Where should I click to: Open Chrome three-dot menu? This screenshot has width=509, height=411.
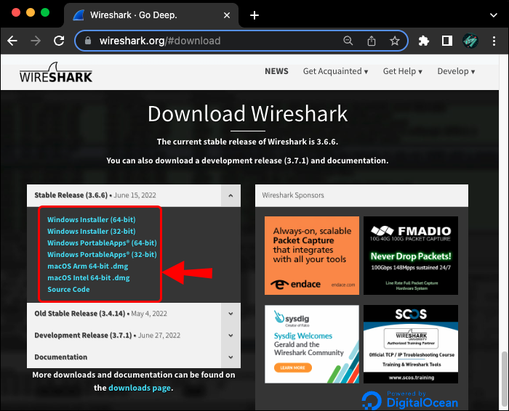(494, 41)
